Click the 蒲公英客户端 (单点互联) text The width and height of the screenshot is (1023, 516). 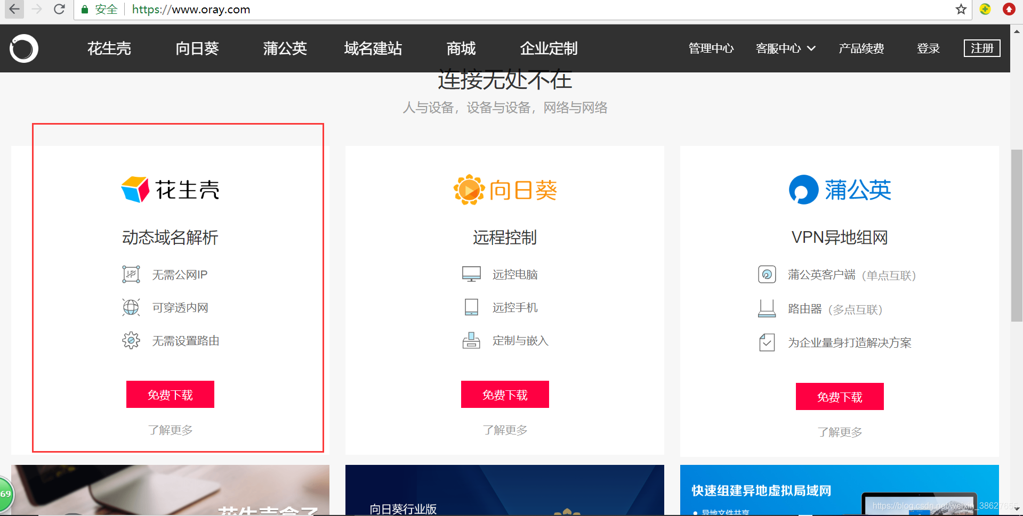click(852, 275)
